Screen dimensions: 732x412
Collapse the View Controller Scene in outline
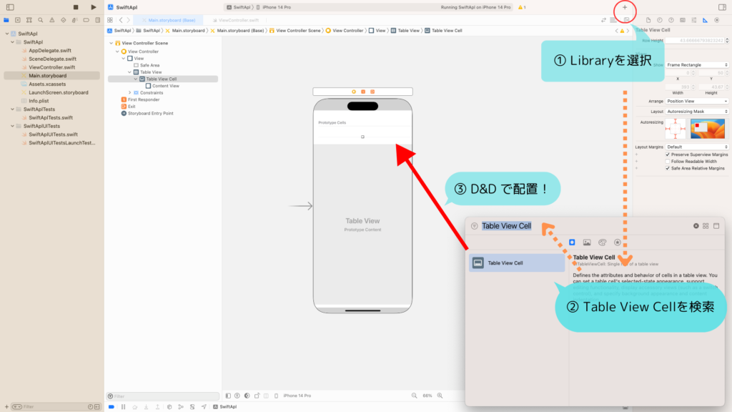[111, 43]
